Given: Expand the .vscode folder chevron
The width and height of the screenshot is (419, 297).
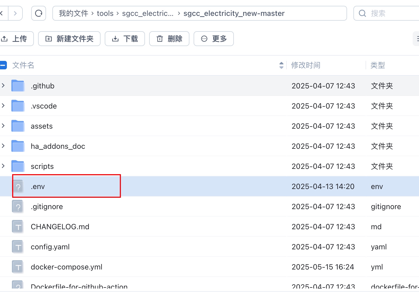Looking at the screenshot, I should click(x=3, y=106).
